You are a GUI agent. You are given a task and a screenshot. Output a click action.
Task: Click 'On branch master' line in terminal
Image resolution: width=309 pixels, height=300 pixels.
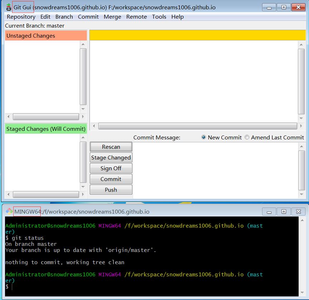[31, 244]
